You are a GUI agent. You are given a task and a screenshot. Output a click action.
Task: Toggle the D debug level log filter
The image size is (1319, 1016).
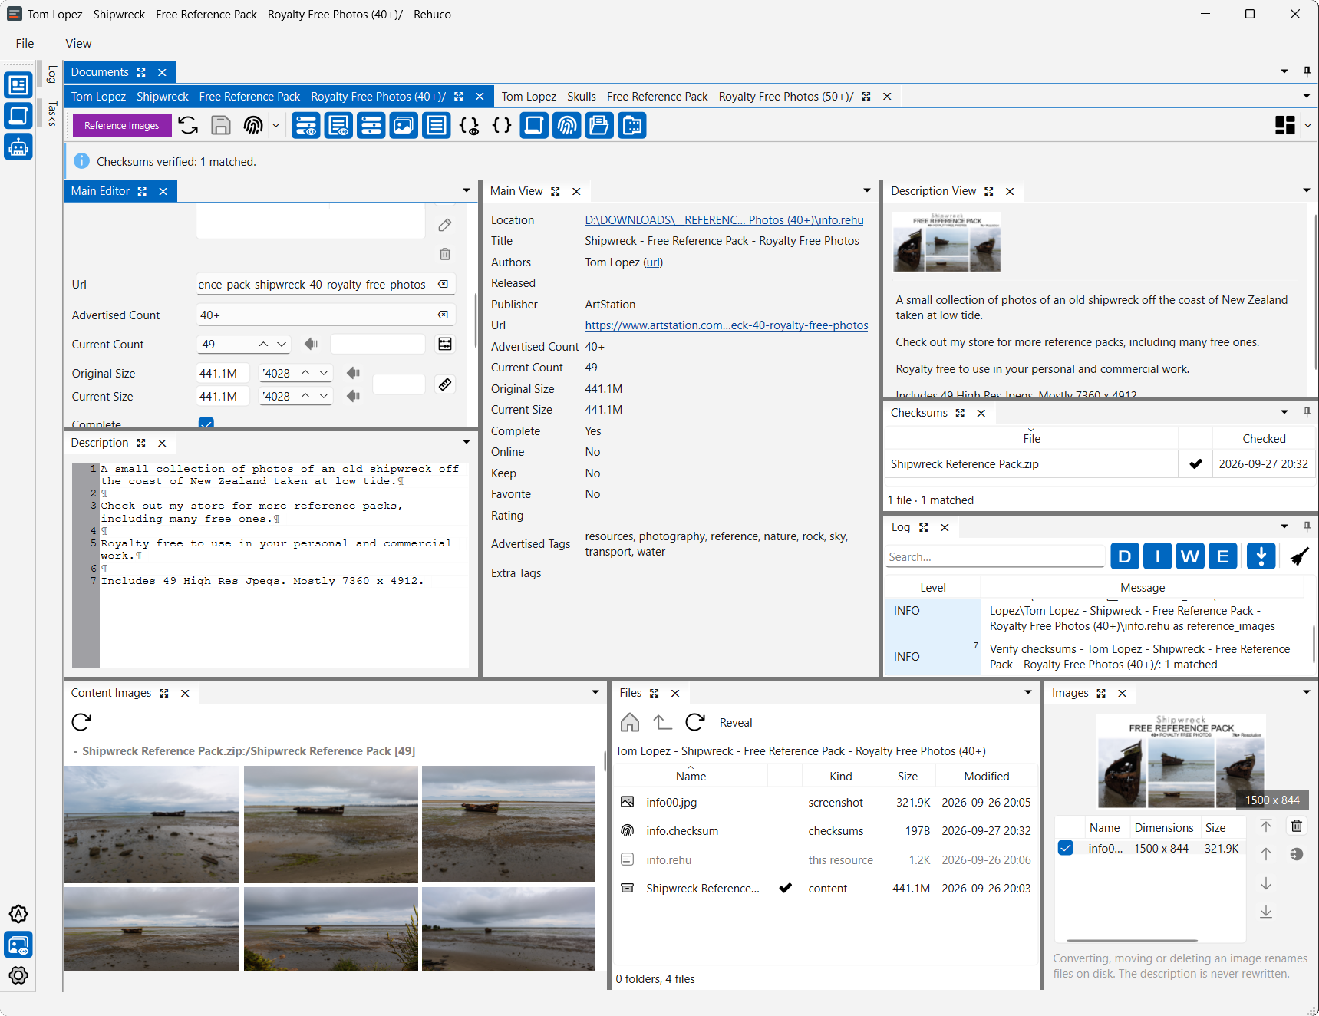1125,556
